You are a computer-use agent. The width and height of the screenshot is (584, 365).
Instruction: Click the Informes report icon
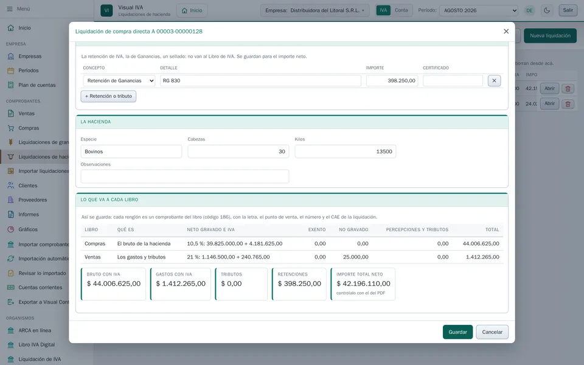pos(11,215)
